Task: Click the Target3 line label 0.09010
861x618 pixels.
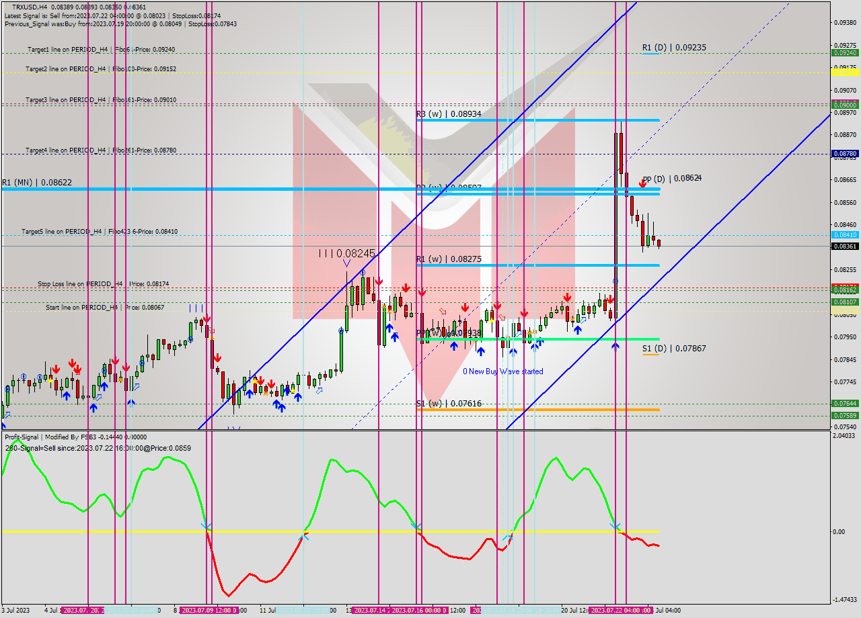Action: 101,99
